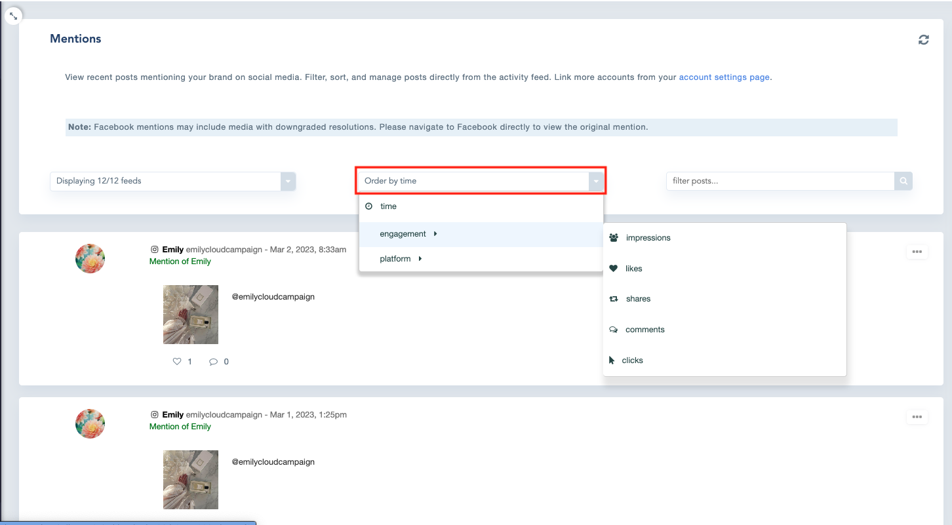The height and width of the screenshot is (525, 952).
Task: Open the image thumbnail in Mar 2 post
Action: (191, 315)
